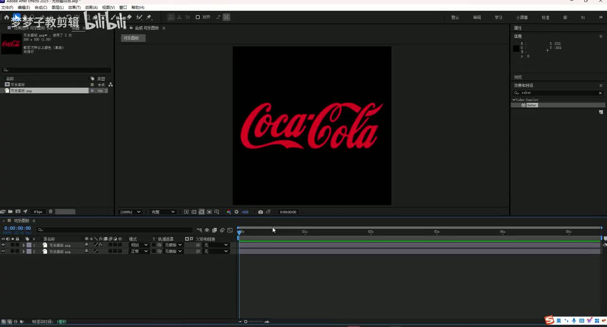Switch to the 小屏幕 workspace
Screen dimensions: 607x327
click(522, 18)
